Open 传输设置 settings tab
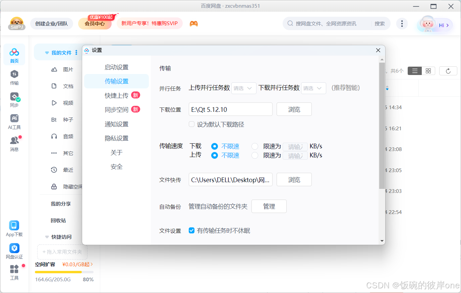 tap(116, 81)
